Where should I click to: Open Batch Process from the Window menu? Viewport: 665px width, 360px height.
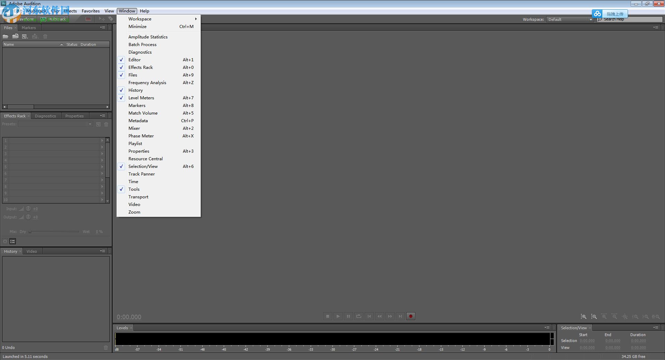[142, 44]
